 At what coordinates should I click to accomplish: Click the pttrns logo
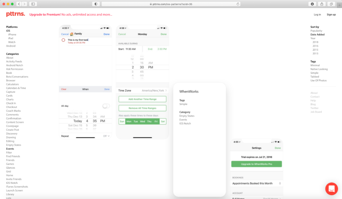click(x=16, y=14)
